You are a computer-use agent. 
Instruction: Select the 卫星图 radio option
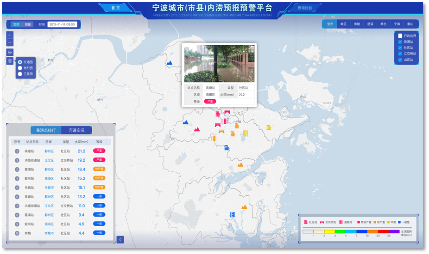[20, 74]
